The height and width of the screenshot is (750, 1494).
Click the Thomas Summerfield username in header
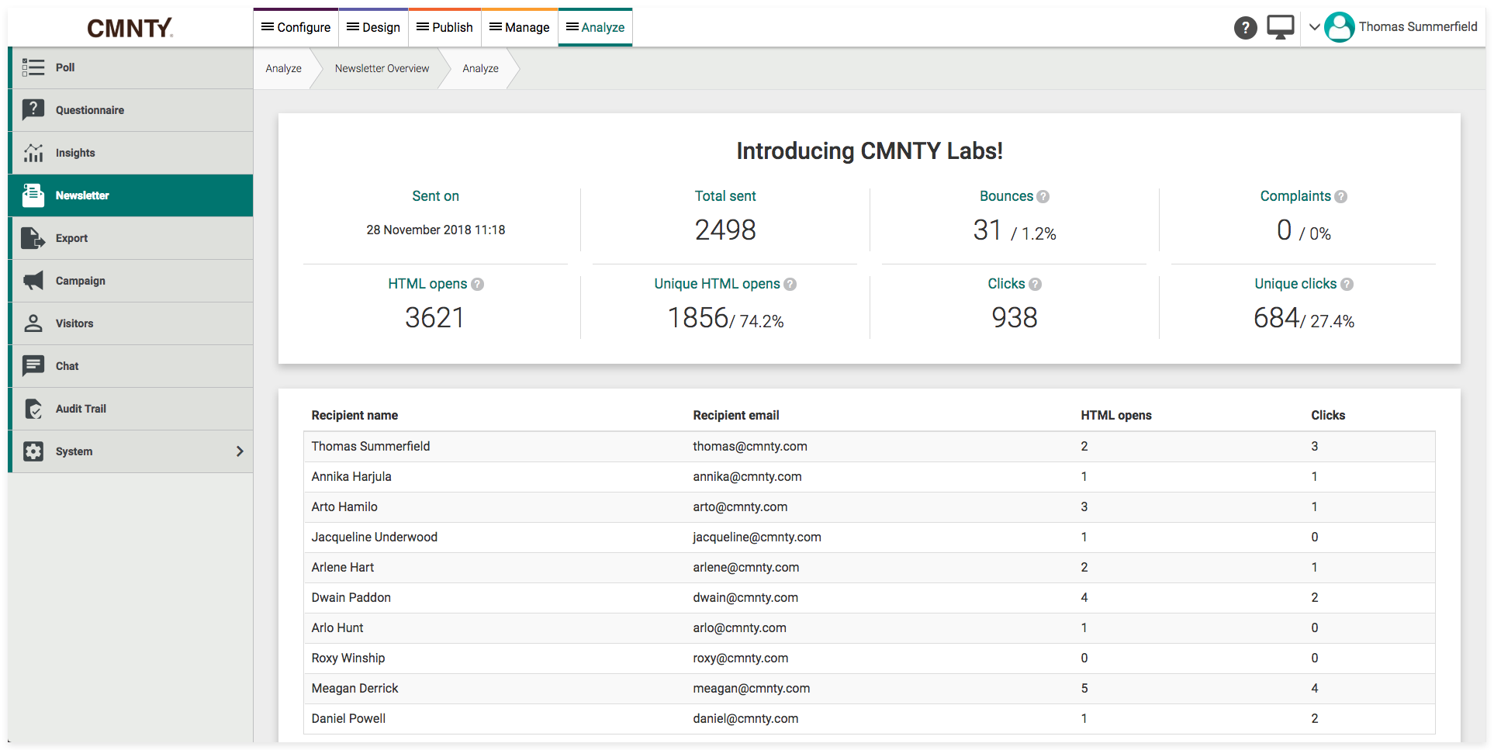tap(1418, 26)
